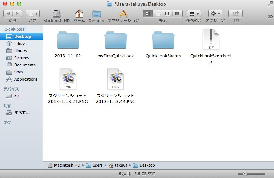Click the myFirstQuickLook name label
The height and width of the screenshot is (178, 274).
click(x=116, y=56)
